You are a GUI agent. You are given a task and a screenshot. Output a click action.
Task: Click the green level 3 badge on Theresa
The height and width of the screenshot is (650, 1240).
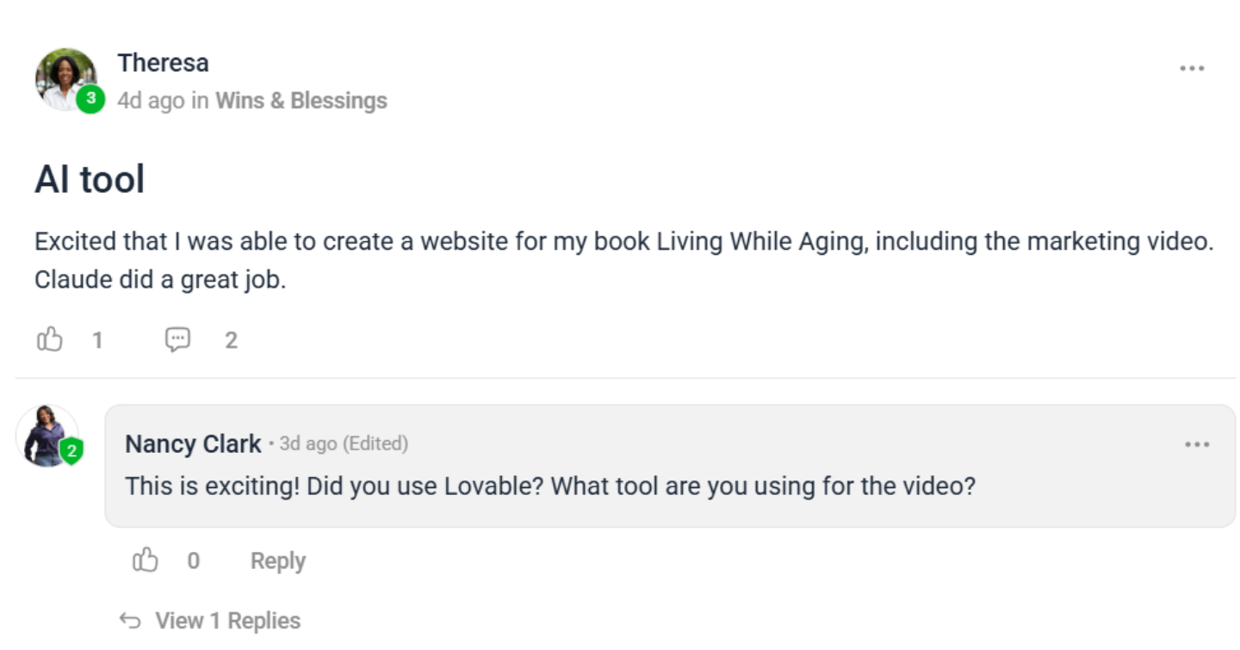[90, 99]
